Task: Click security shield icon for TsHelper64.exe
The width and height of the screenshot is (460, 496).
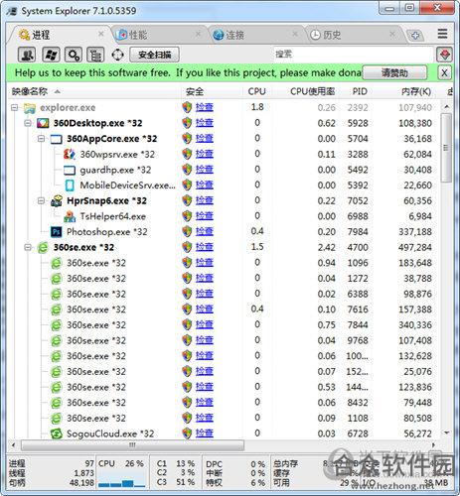Action: 187,216
